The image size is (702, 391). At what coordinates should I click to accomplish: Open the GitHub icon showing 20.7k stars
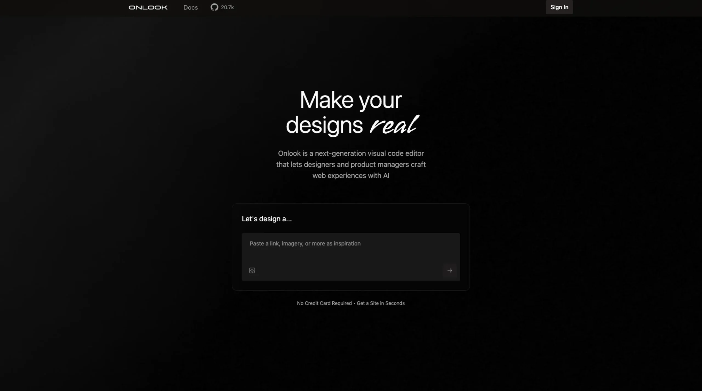point(222,7)
